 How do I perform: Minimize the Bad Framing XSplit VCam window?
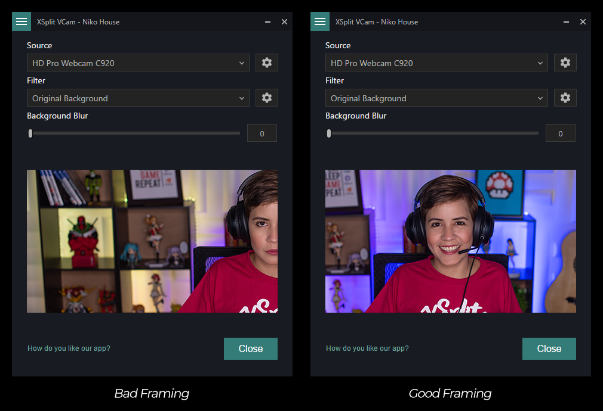coord(267,22)
